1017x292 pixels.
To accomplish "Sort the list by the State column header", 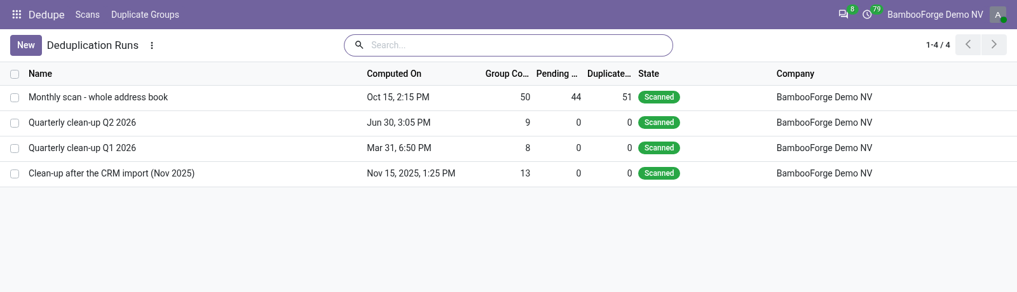I will pos(648,74).
